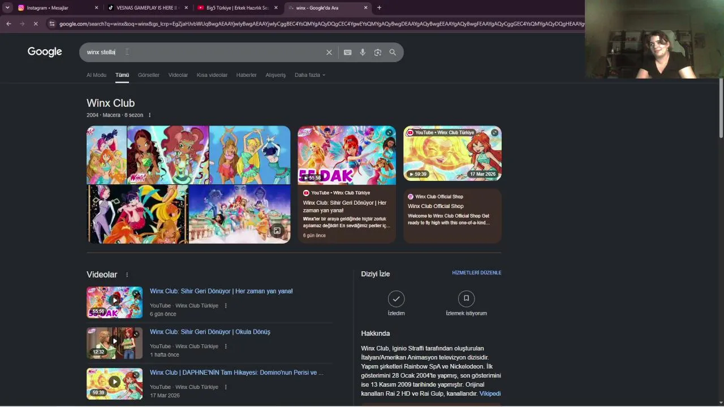Stop loading the current page

pyautogui.click(x=35, y=24)
